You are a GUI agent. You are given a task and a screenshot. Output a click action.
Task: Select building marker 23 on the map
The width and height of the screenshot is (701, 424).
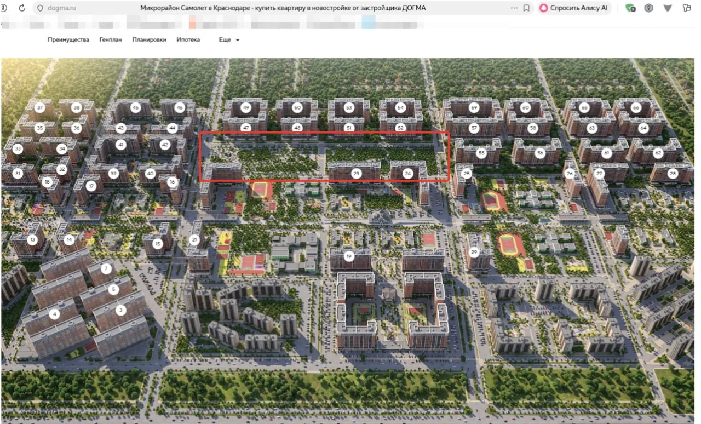click(x=357, y=174)
